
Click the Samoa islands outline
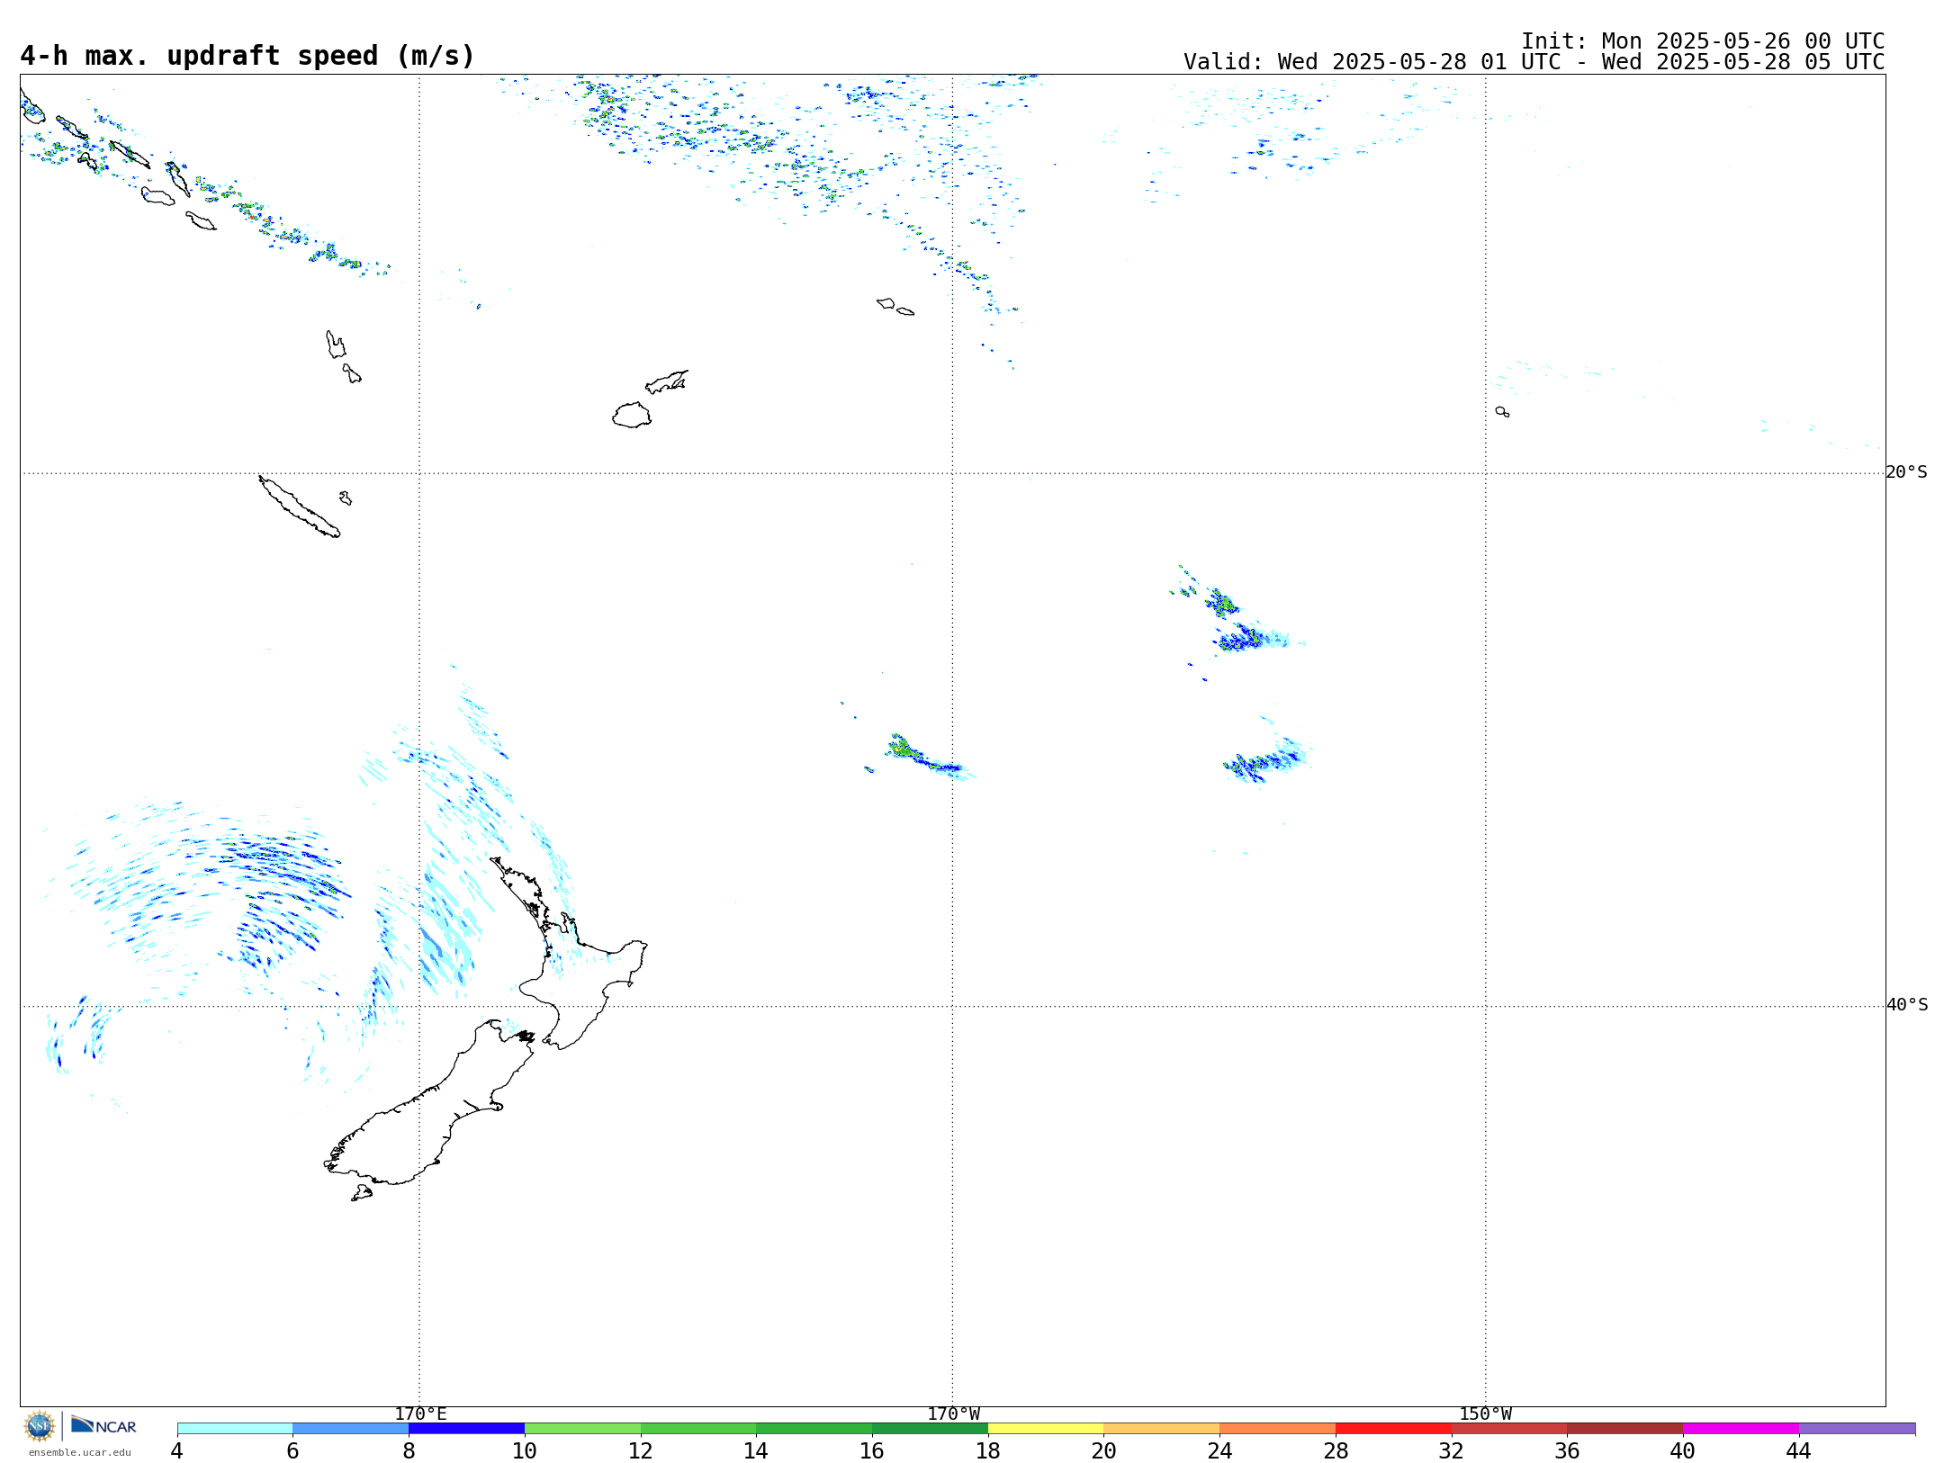click(895, 306)
